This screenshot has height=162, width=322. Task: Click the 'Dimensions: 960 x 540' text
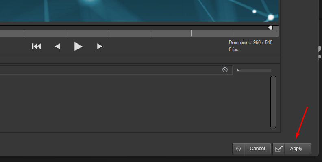coord(250,43)
